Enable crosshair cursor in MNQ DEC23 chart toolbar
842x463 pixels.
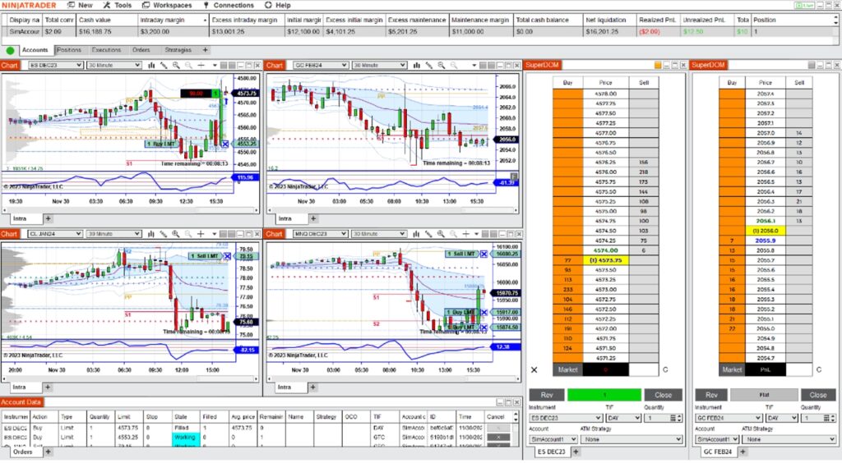(465, 234)
